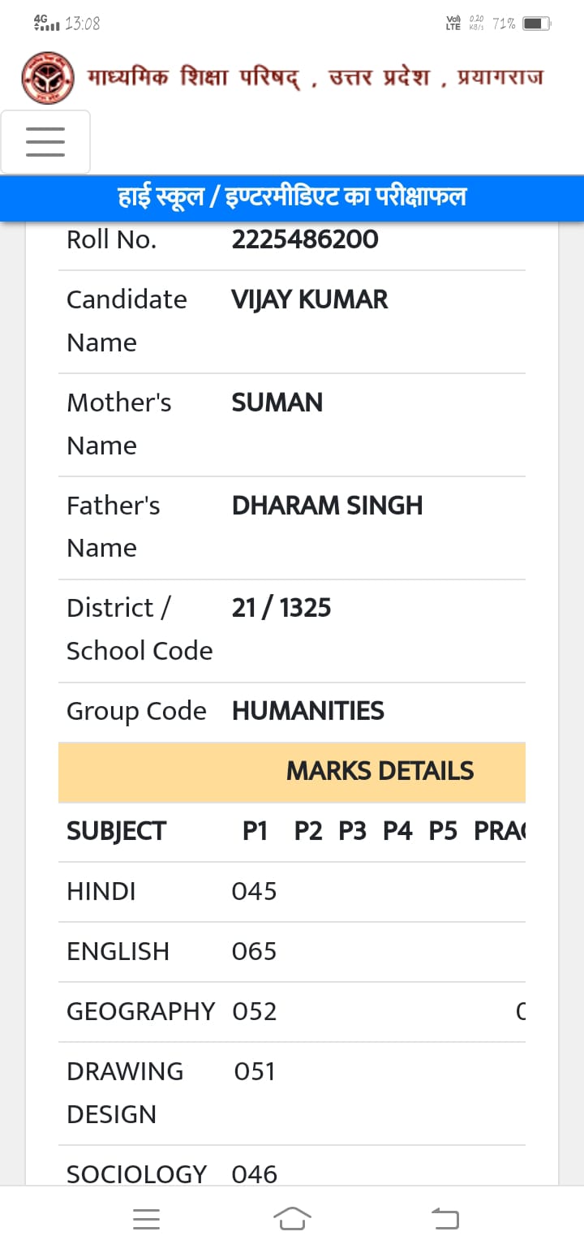The image size is (584, 1253).
Task: Select the HINDI subject row
Action: pos(292,892)
